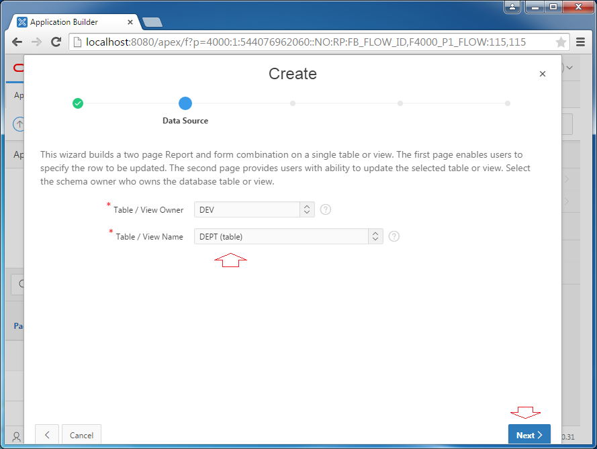The height and width of the screenshot is (449, 597).
Task: Reload the page with the refresh icon
Action: pyautogui.click(x=56, y=42)
